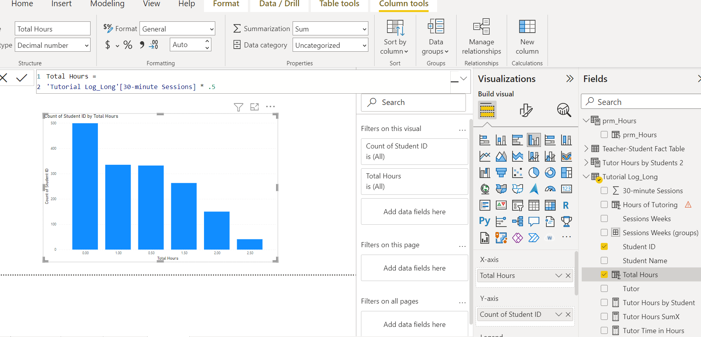Viewport: 701px width, 337px height.
Task: Select the Python visual icon
Action: pyautogui.click(x=485, y=222)
